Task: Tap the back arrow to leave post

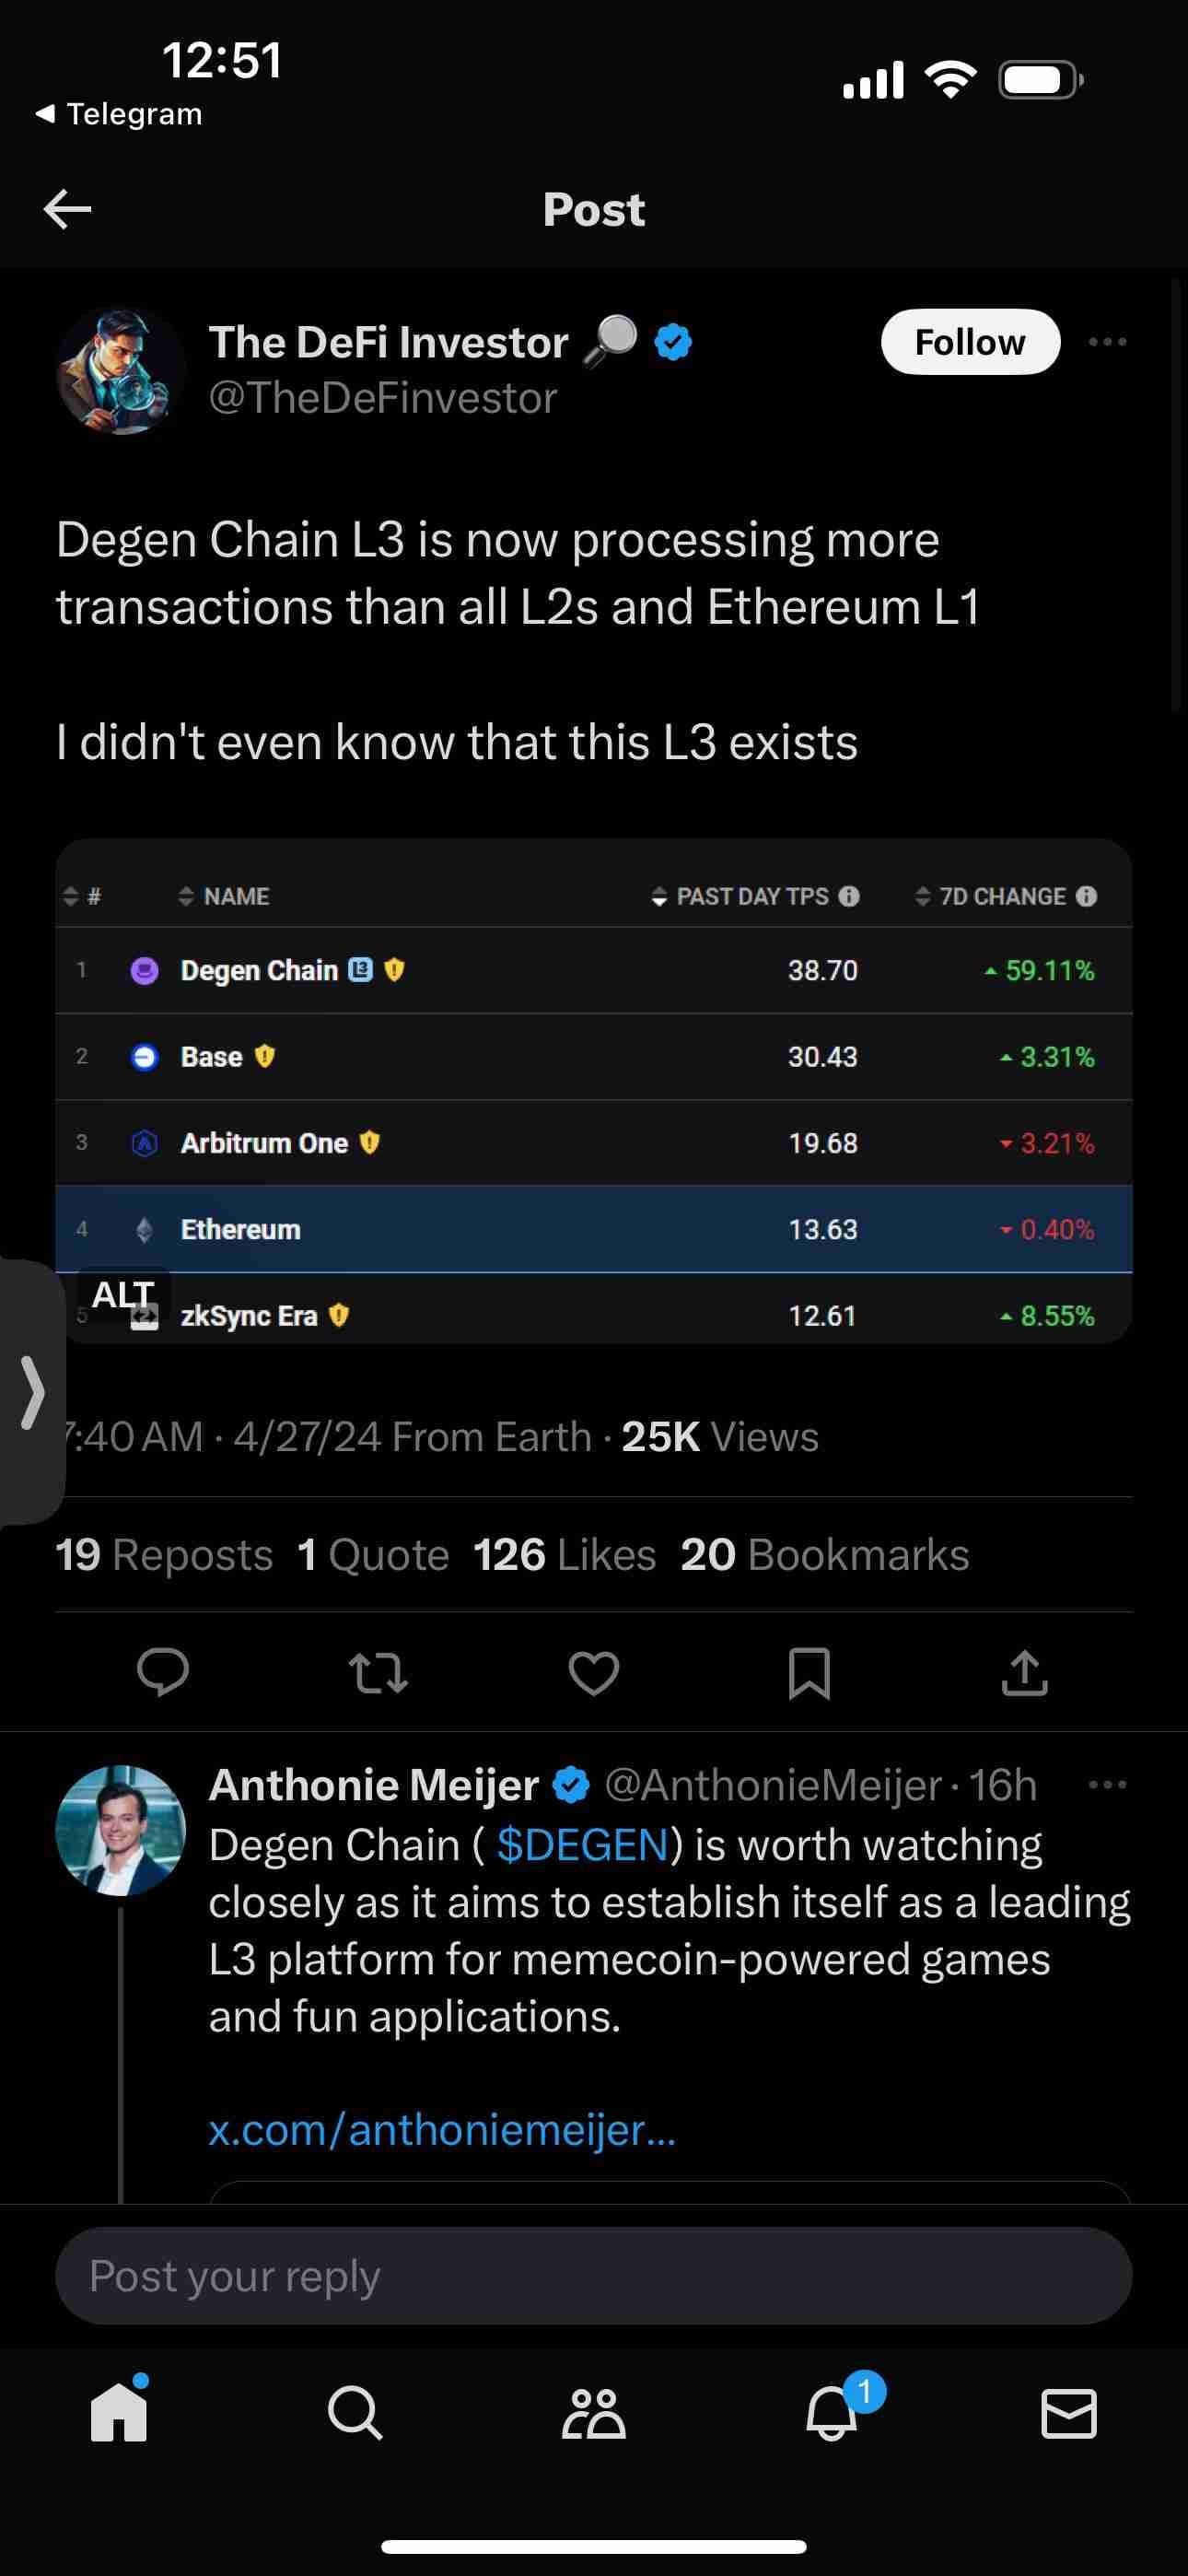Action: (x=68, y=210)
